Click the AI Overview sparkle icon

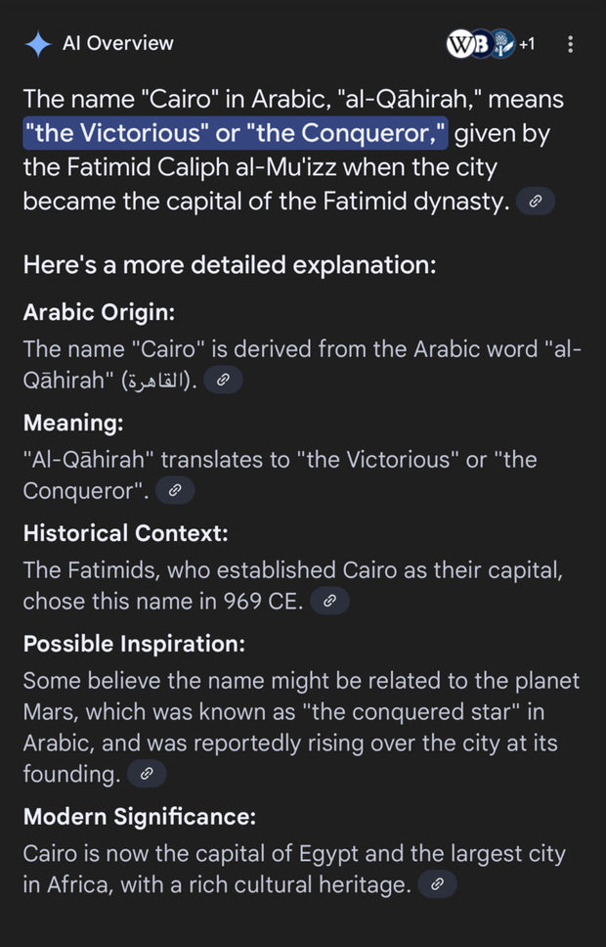(37, 44)
